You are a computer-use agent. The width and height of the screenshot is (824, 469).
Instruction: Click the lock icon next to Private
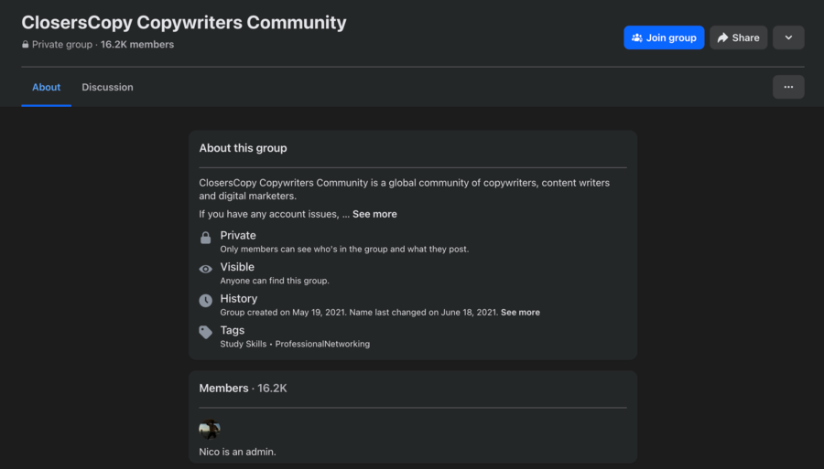205,238
